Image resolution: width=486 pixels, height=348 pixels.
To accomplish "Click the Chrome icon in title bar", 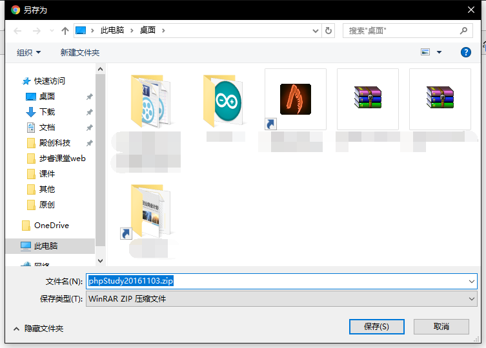I will pyautogui.click(x=15, y=10).
